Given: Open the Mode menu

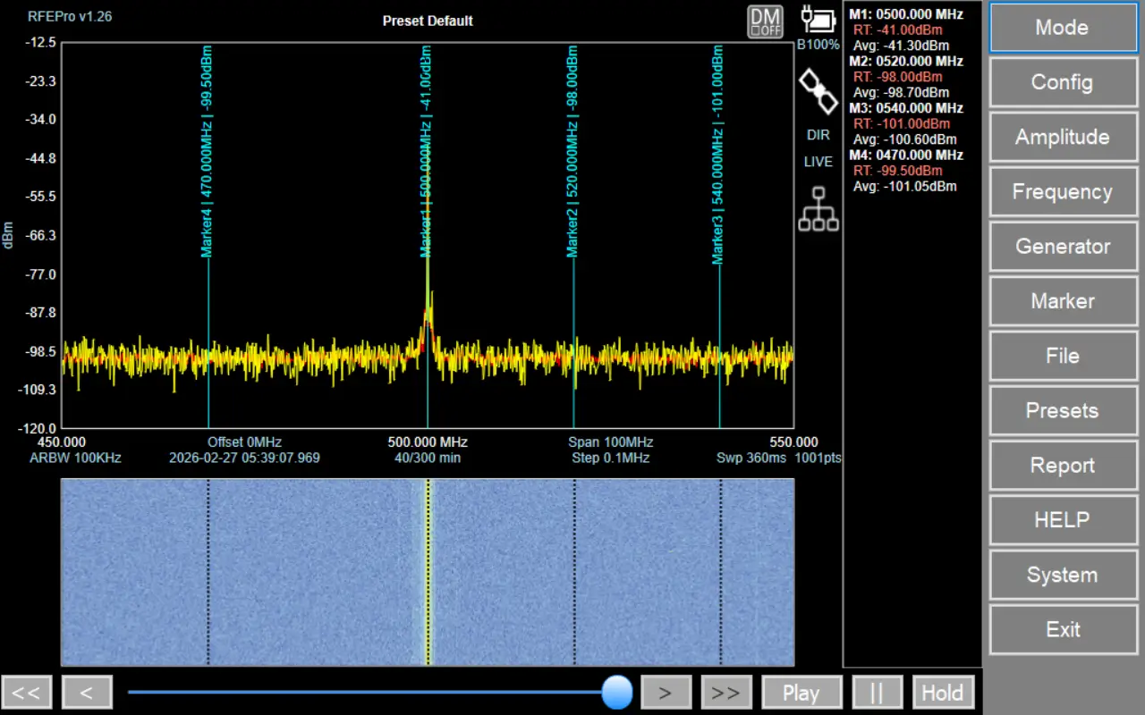Looking at the screenshot, I should click(1062, 28).
